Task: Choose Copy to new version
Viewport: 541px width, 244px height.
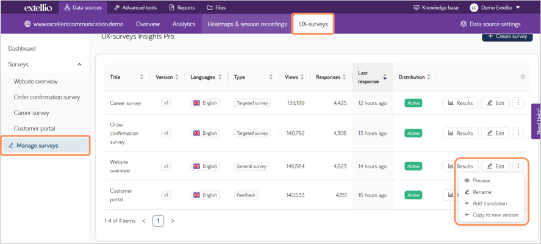Action: (x=492, y=215)
